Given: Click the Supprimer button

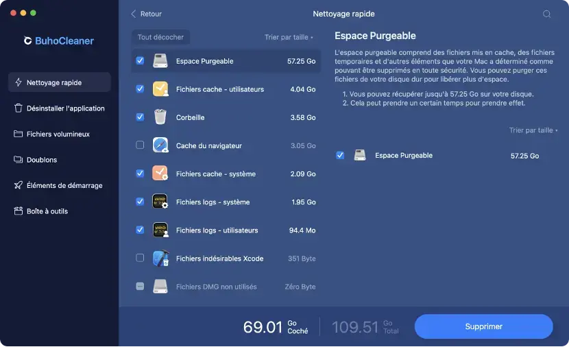Looking at the screenshot, I should 484,326.
